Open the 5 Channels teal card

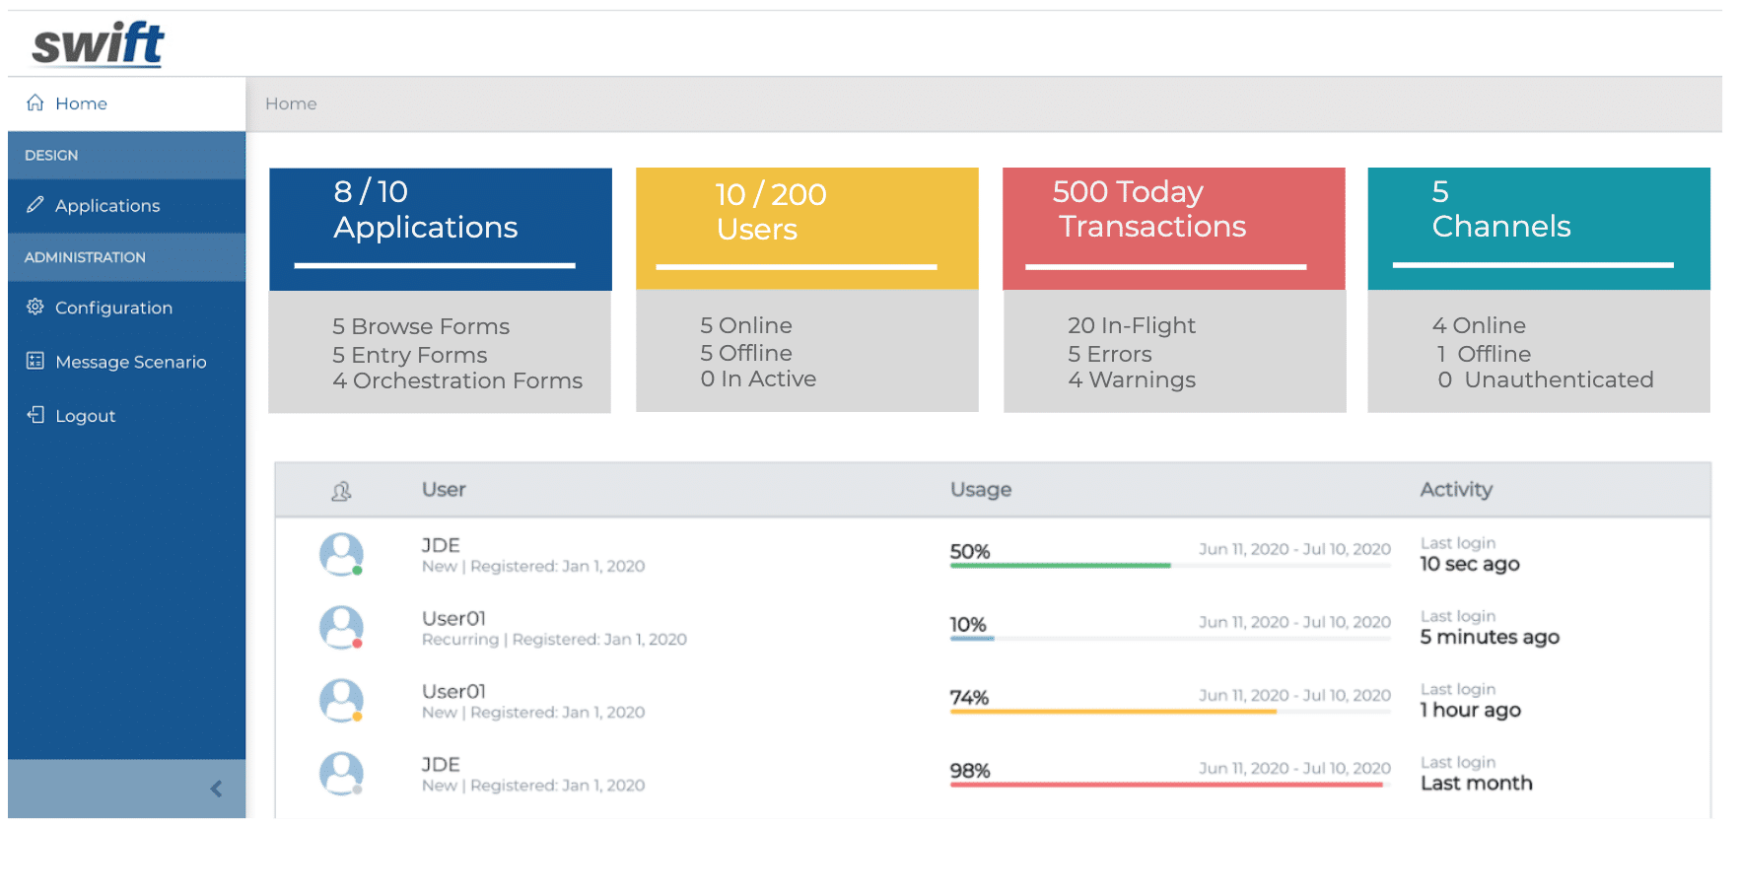tap(1538, 229)
